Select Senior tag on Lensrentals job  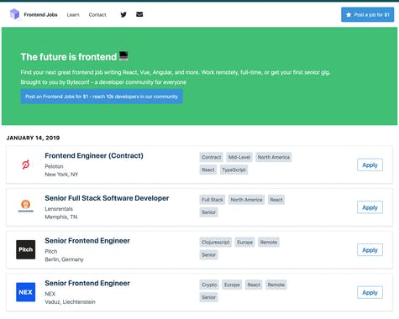pos(208,212)
